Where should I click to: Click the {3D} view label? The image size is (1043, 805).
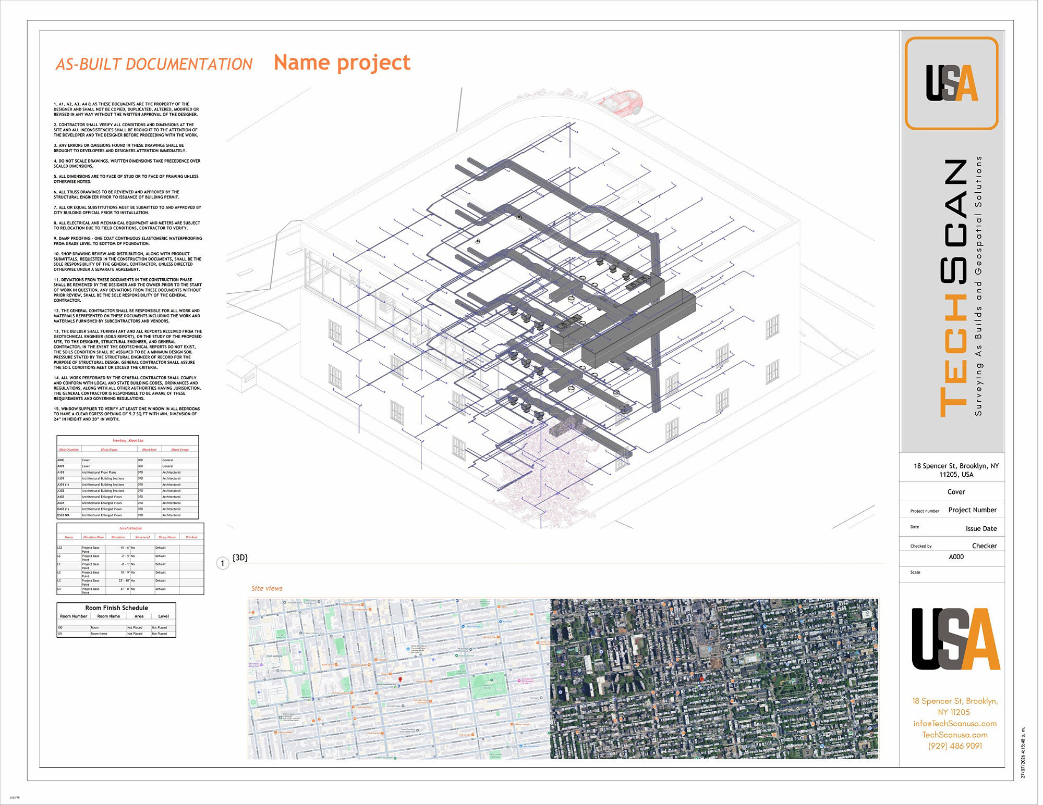pos(240,558)
